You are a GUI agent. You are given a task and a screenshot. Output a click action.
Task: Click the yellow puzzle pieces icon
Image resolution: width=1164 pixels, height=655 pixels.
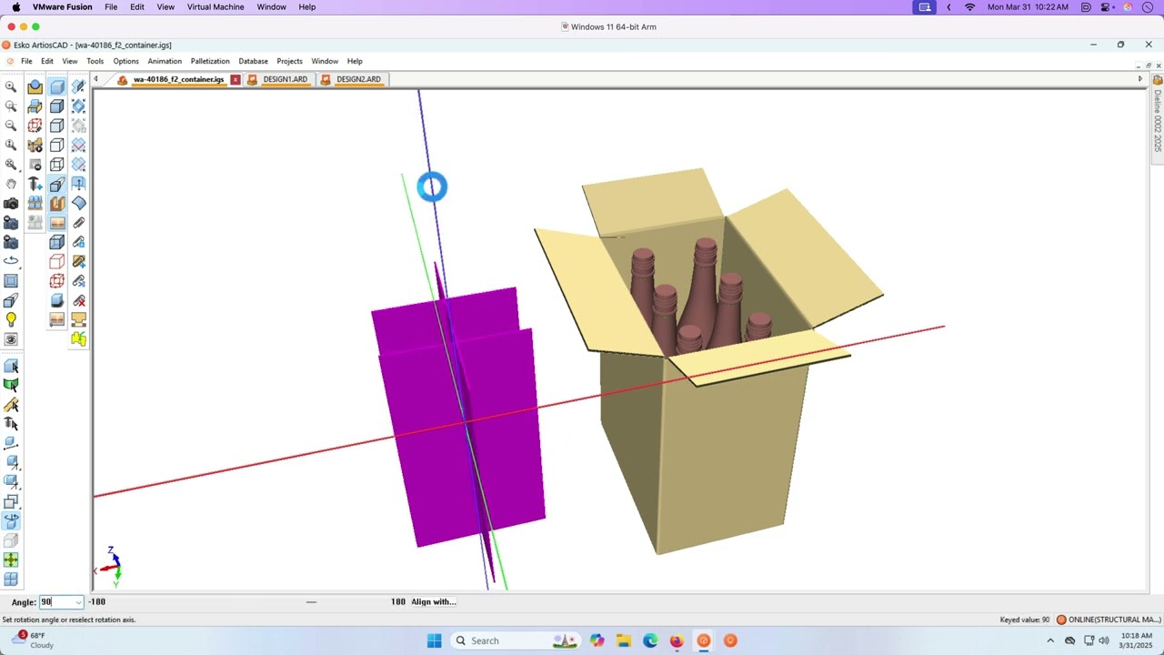pos(79,338)
